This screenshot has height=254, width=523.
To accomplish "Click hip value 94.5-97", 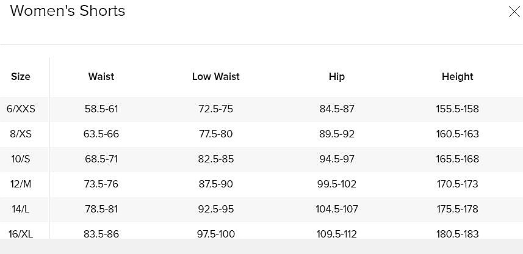I will coord(337,159).
